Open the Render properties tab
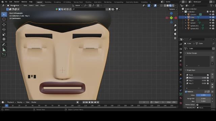 tap(181, 49)
